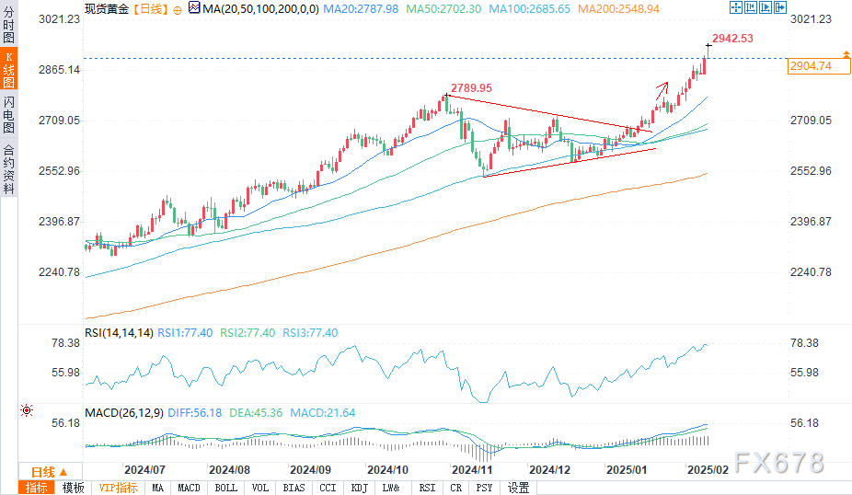Open the 闪电图 side tab
The width and height of the screenshot is (852, 495).
8,115
